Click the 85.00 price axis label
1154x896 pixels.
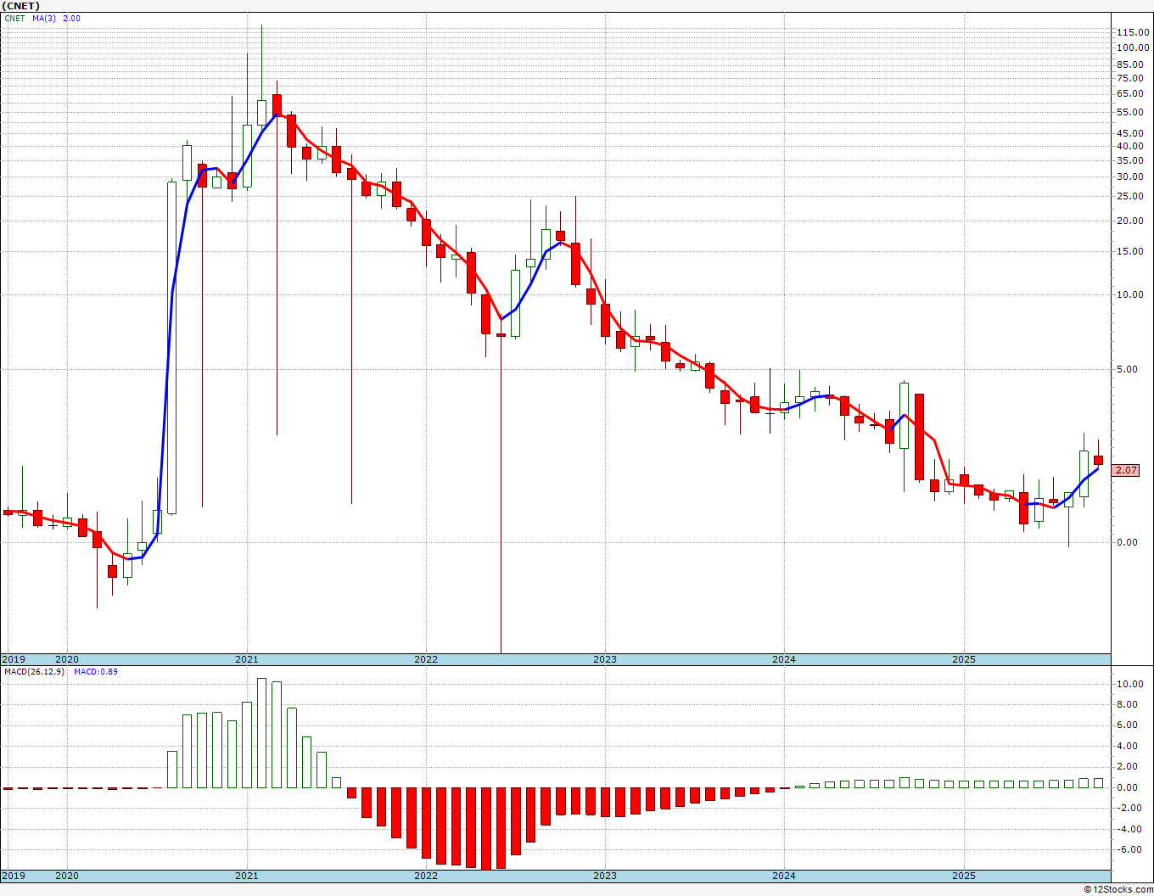click(1129, 64)
